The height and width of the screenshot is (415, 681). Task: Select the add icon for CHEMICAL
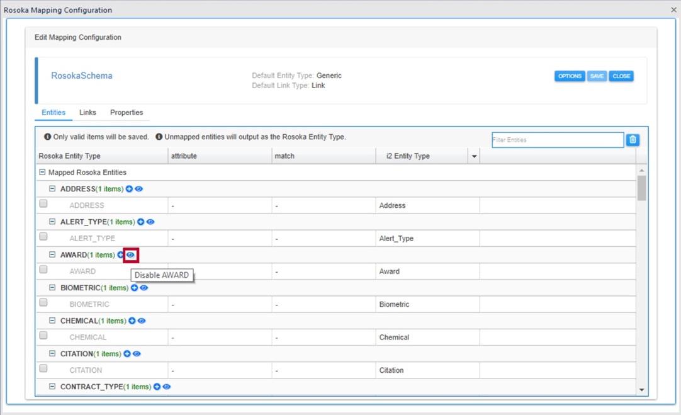[x=132, y=321]
